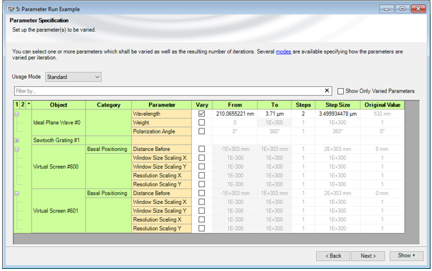Click Basal Positioning category for Virtual Screen #601
This screenshot has width=432, height=271.
pos(109,193)
